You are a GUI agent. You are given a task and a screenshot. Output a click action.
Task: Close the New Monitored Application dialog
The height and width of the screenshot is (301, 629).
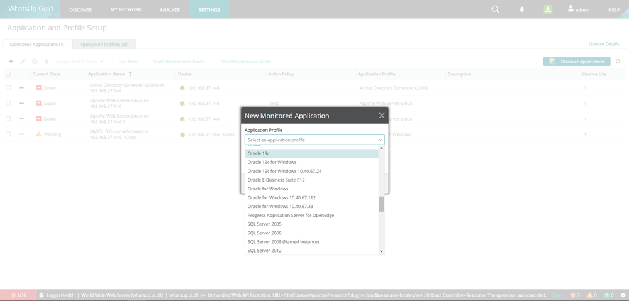pos(382,116)
